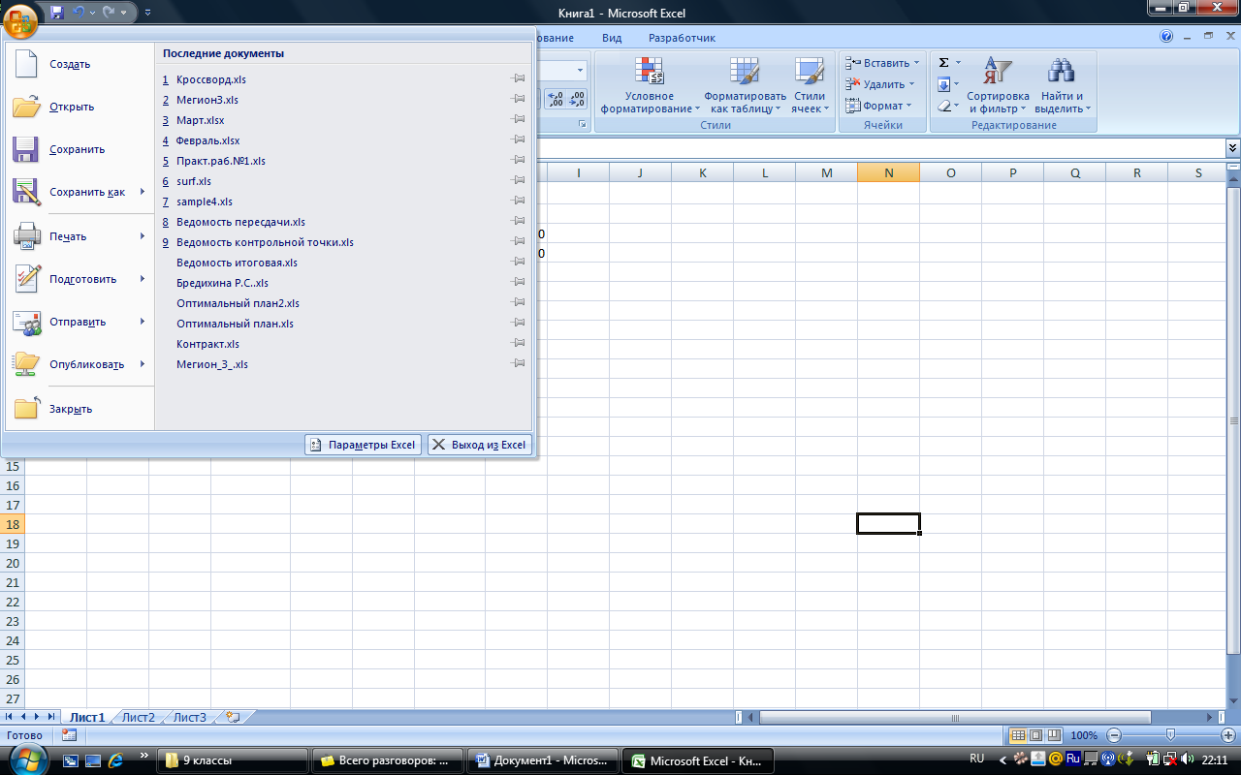Click the Fill down-arrow icon in Editing group
Viewport: 1241px width, 775px height.
[943, 84]
